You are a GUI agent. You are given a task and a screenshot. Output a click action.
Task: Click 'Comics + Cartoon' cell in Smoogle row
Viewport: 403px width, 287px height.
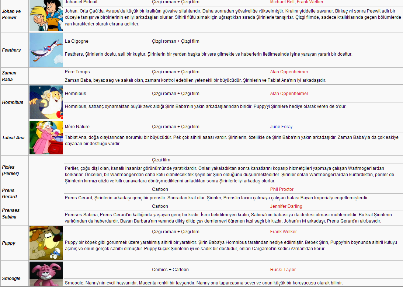click(x=170, y=270)
